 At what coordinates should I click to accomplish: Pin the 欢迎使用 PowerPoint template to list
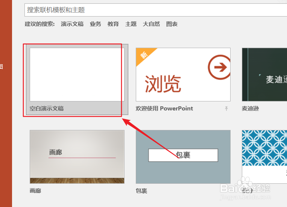[226, 109]
